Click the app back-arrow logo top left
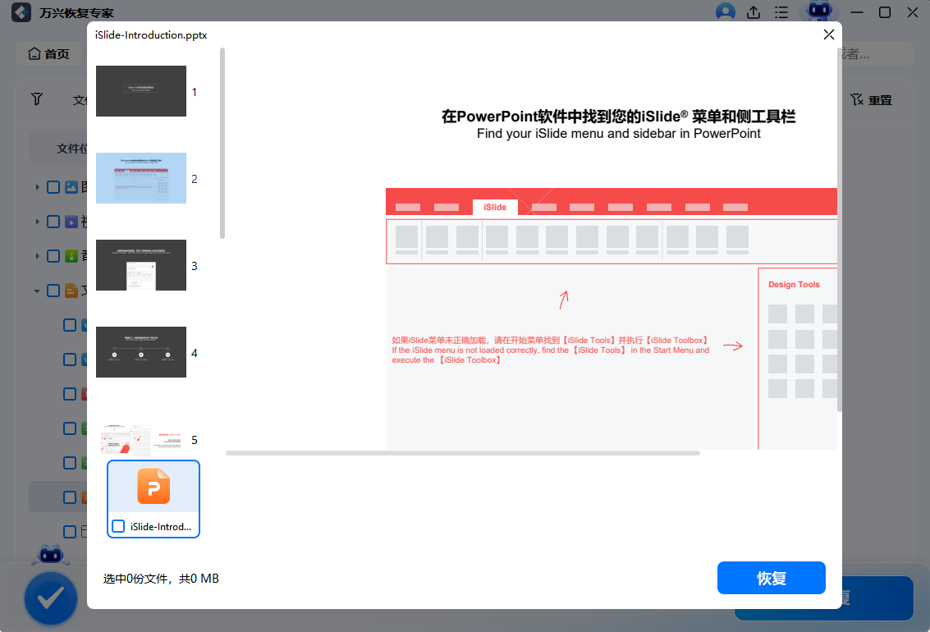The image size is (930, 632). [21, 12]
